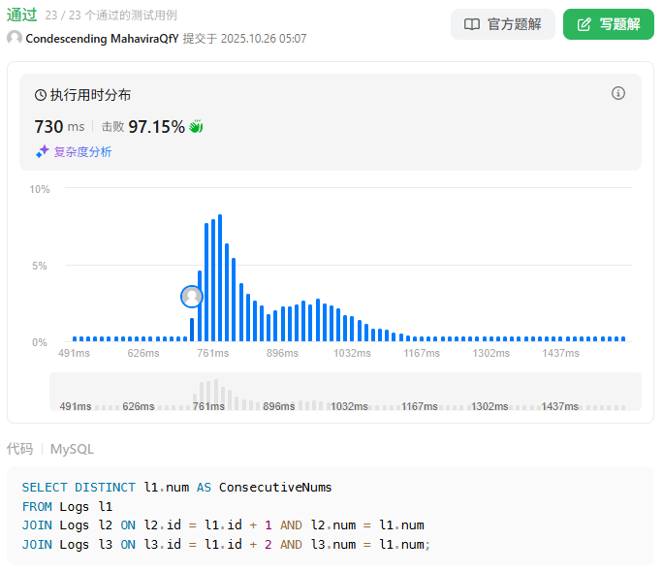Click the avatar marker on the distribution chart

tap(192, 297)
